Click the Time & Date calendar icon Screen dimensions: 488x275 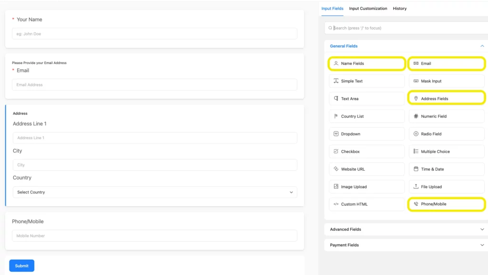[416, 169]
